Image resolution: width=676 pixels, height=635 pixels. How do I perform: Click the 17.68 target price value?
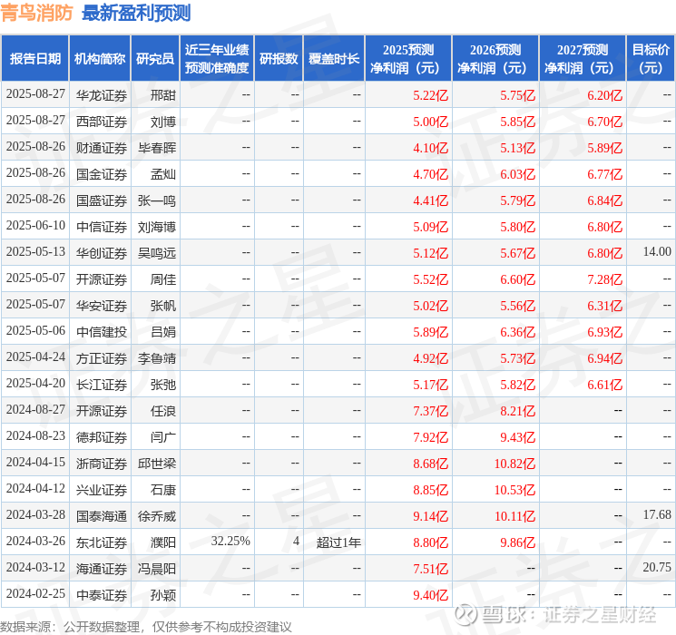(x=657, y=514)
